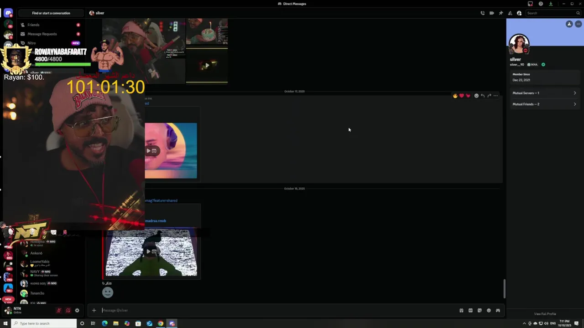Reply to the hovered message
Image resolution: width=584 pixels, height=328 pixels.
483,96
